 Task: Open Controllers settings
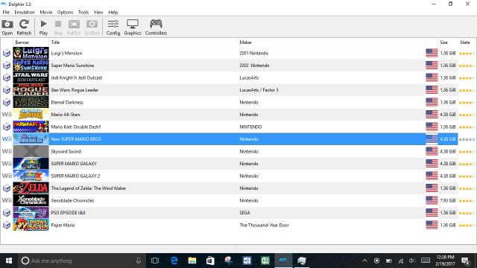[156, 27]
